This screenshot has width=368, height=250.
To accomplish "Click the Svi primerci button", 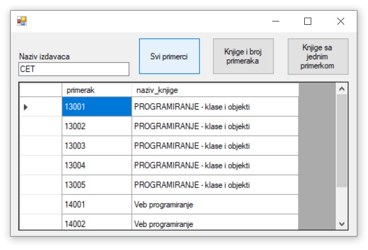I will point(169,56).
